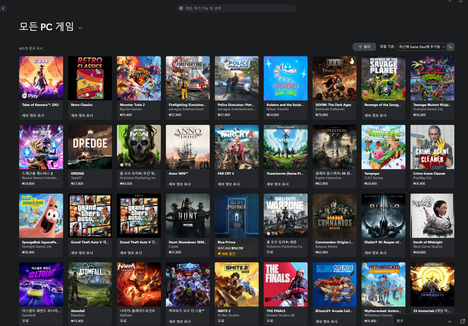This screenshot has width=468, height=326.
Task: Open Teenage Mutant Ninja Turtles cover
Action: click(x=433, y=78)
